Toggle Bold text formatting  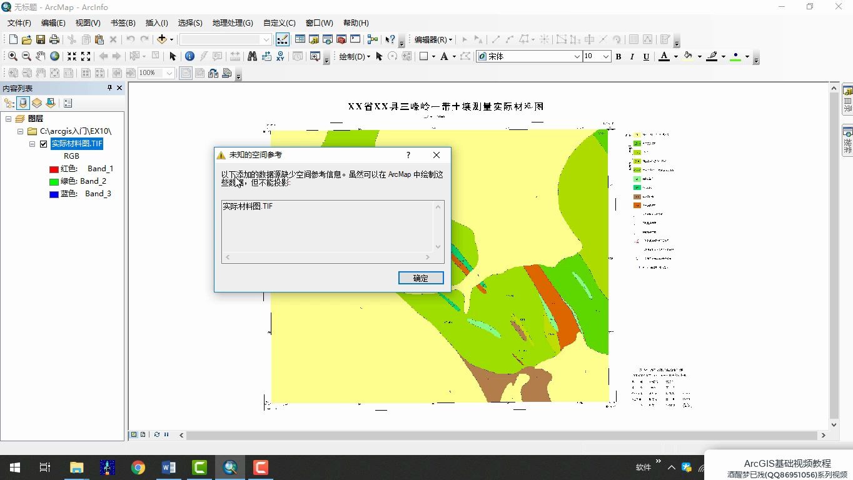pos(618,56)
